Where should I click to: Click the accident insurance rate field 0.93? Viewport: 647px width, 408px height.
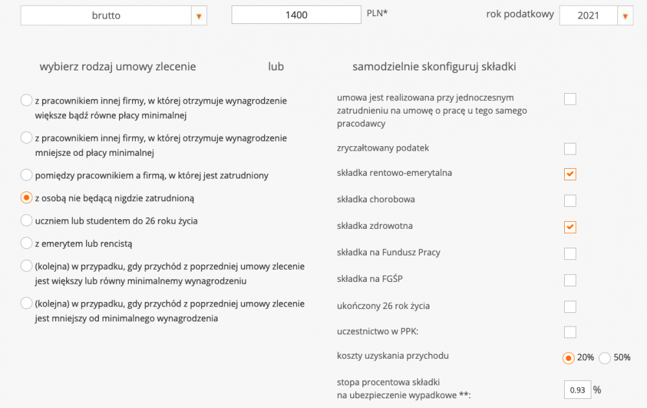[577, 390]
